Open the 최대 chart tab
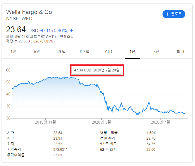Viewport: 195px width, 166px height. [180, 52]
